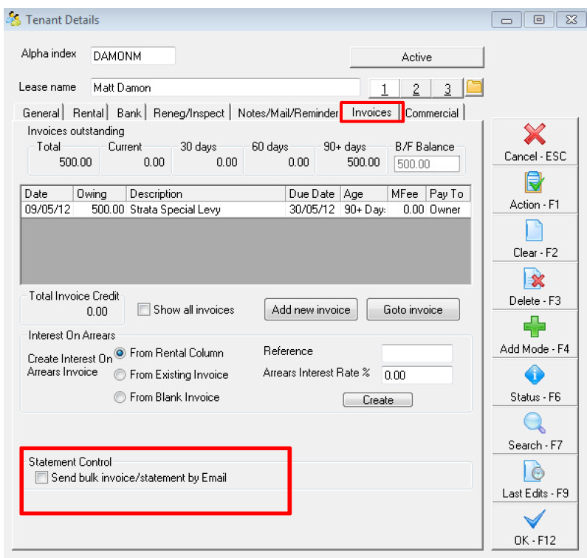
Task: Click the Age column header
Action: [x=364, y=193]
